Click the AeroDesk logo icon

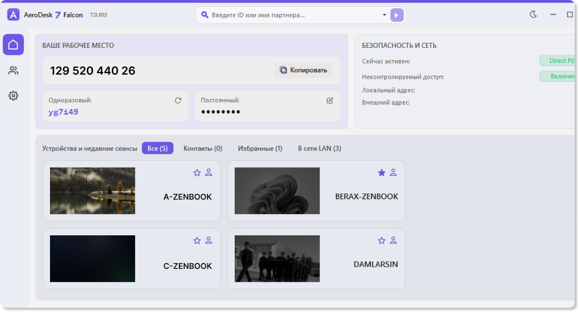(13, 15)
